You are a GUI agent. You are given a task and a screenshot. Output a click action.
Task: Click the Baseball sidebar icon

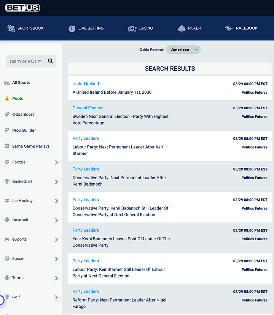7,220
